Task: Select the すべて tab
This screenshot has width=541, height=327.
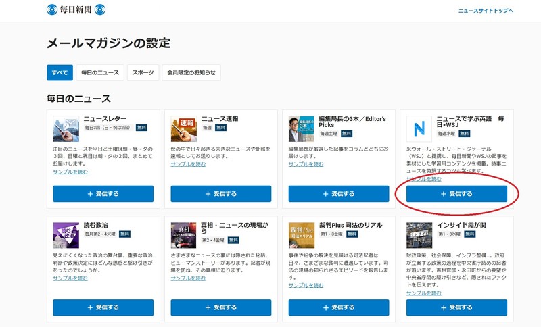Action: pyautogui.click(x=60, y=72)
